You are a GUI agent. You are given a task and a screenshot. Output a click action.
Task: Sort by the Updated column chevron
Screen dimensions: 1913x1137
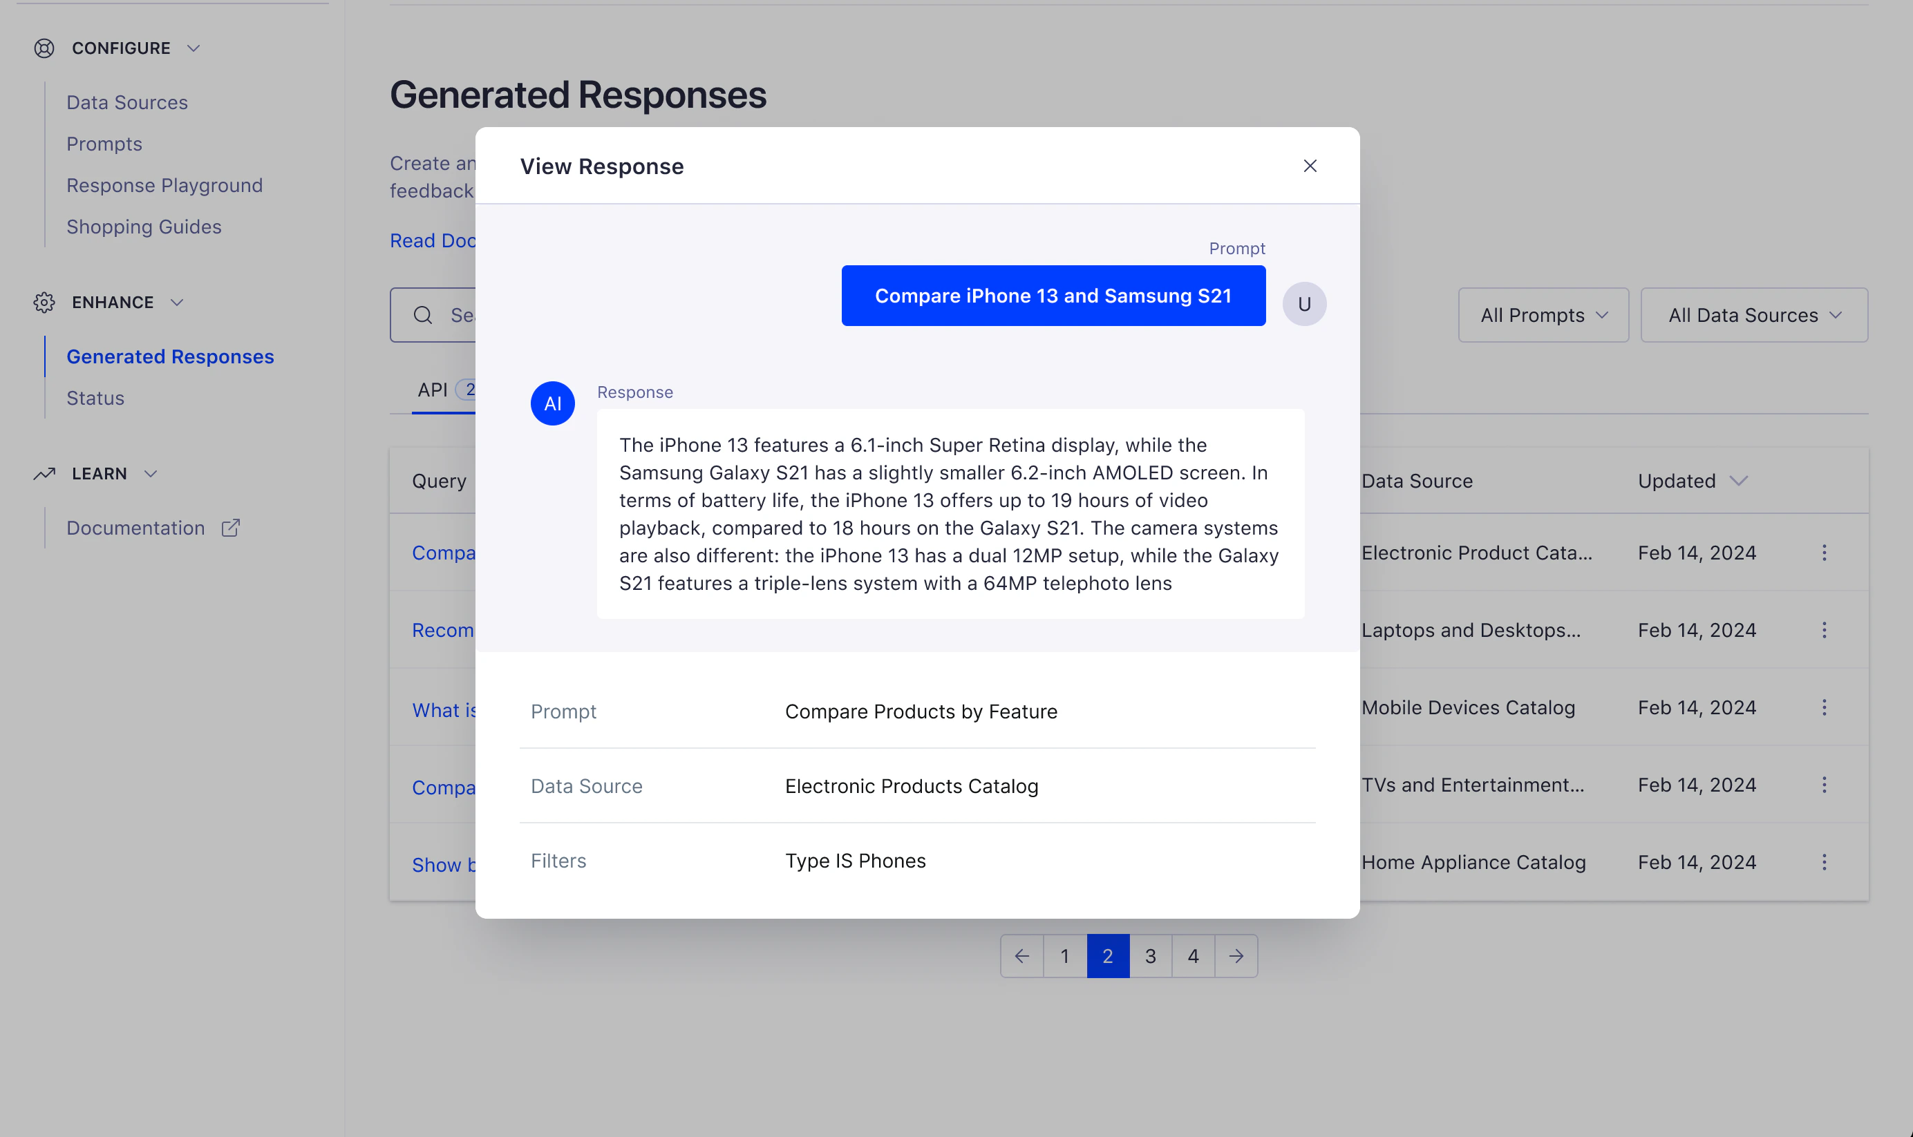point(1739,481)
